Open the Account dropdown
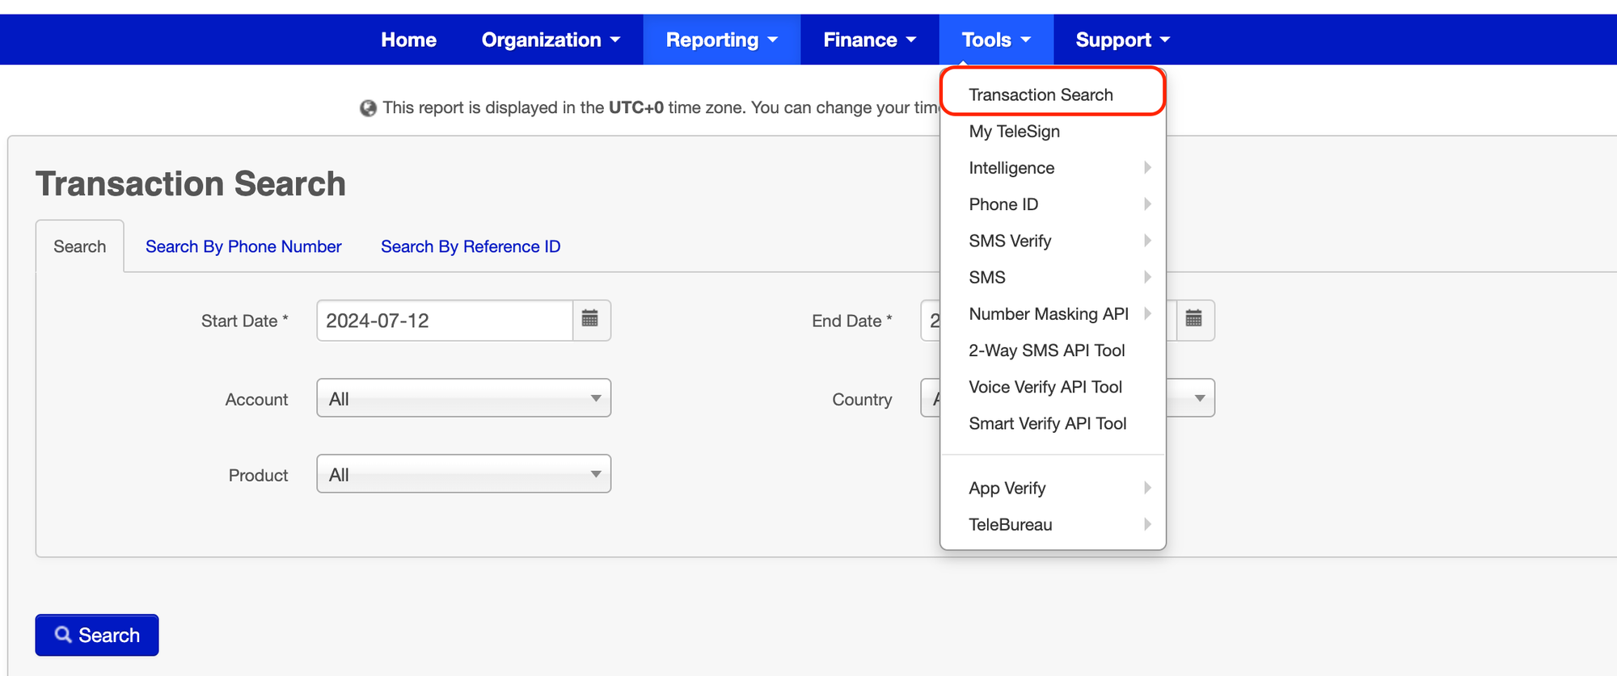The height and width of the screenshot is (676, 1617). (x=463, y=398)
